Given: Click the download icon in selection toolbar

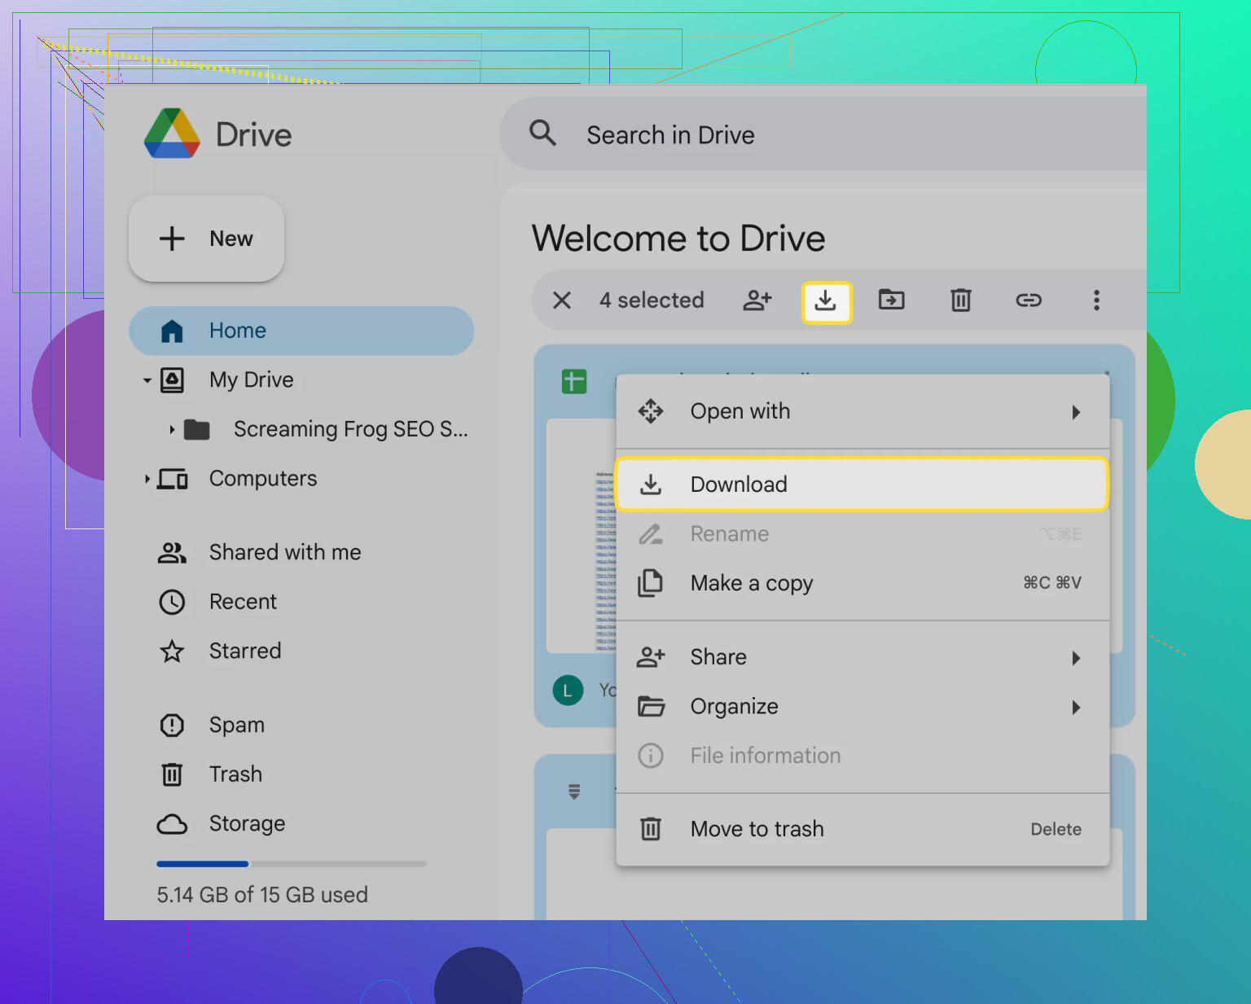Looking at the screenshot, I should pos(826,301).
